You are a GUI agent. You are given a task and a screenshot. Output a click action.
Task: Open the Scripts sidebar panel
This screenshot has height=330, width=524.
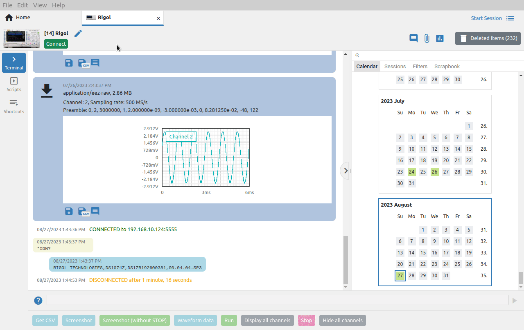pyautogui.click(x=14, y=85)
